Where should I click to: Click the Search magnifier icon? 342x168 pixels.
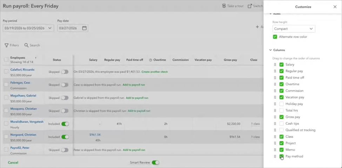tap(26, 45)
